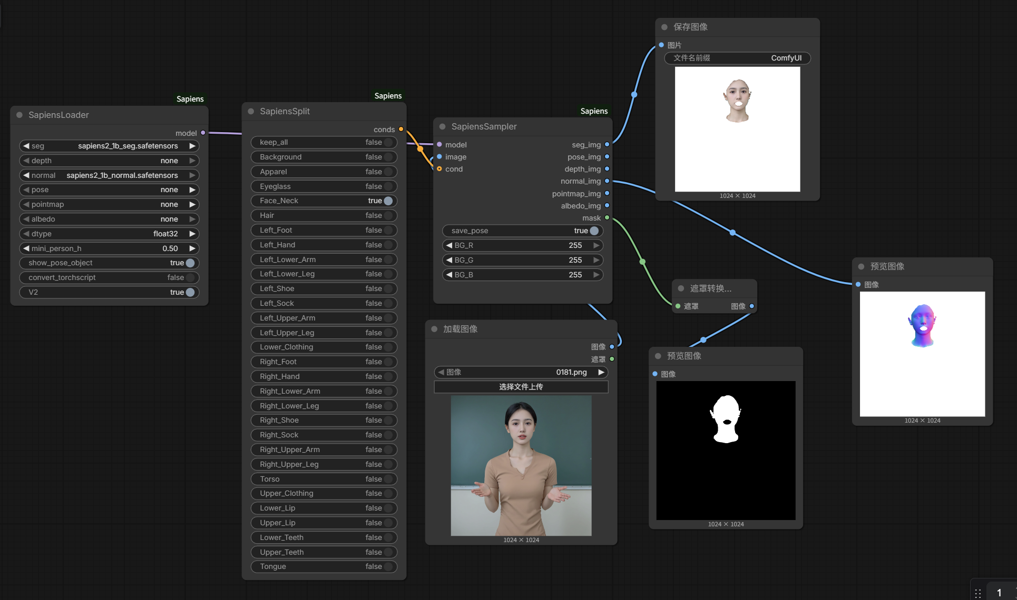Click the model output port on SapiensLoader
1017x600 pixels.
203,133
